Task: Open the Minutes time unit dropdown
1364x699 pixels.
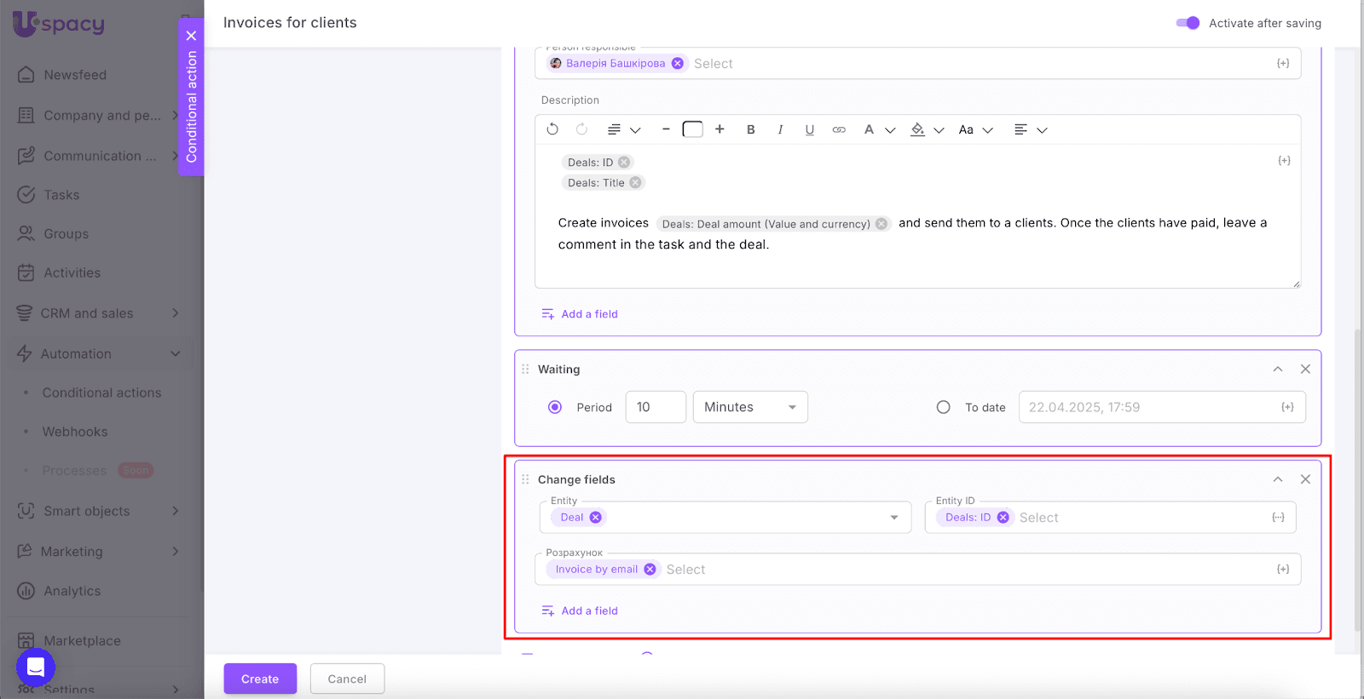Action: 749,407
